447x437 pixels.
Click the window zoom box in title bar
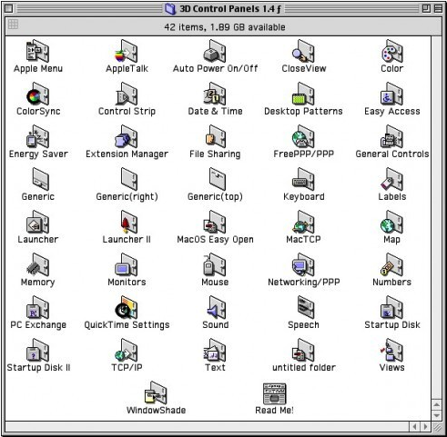(426, 8)
